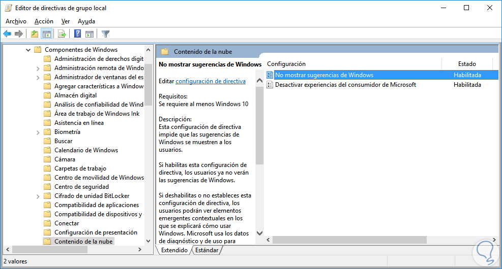The height and width of the screenshot is (269, 502).
Task: Click description pane scroll up arrow
Action: tap(259, 81)
